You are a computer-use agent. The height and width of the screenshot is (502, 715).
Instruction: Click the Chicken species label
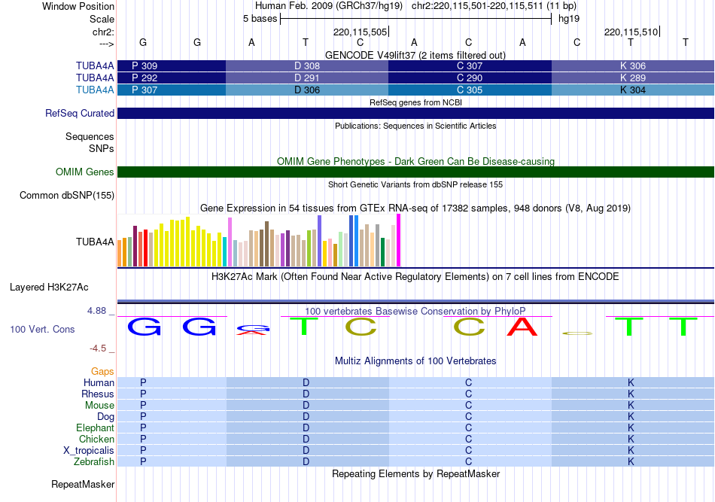(96, 439)
